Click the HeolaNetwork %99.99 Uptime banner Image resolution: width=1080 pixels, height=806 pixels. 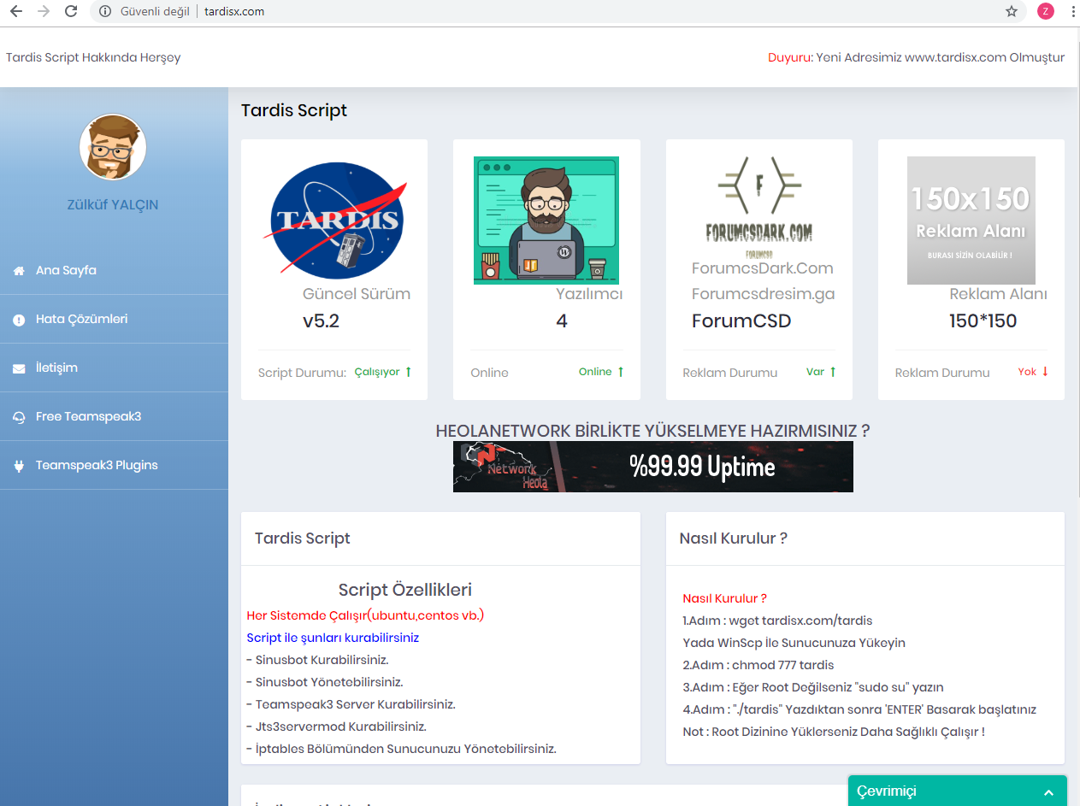653,467
